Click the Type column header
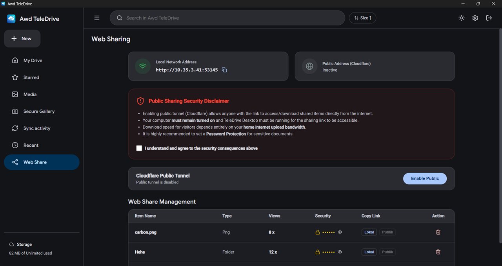Screen dimensions: 502x266 (227, 216)
